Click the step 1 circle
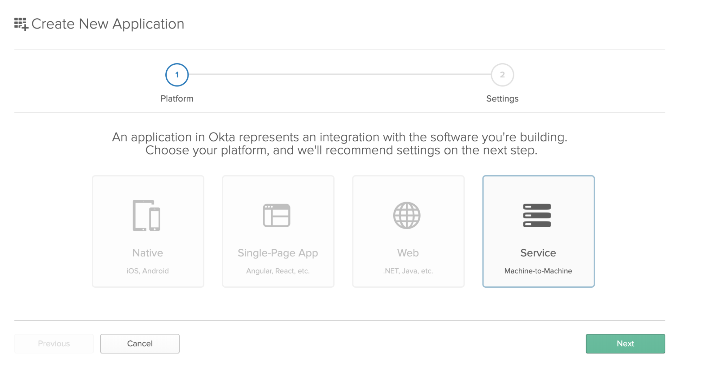This screenshot has width=703, height=377. tap(177, 75)
